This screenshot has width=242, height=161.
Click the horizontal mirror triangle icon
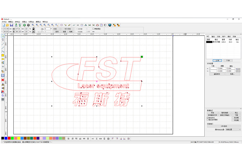point(3,84)
